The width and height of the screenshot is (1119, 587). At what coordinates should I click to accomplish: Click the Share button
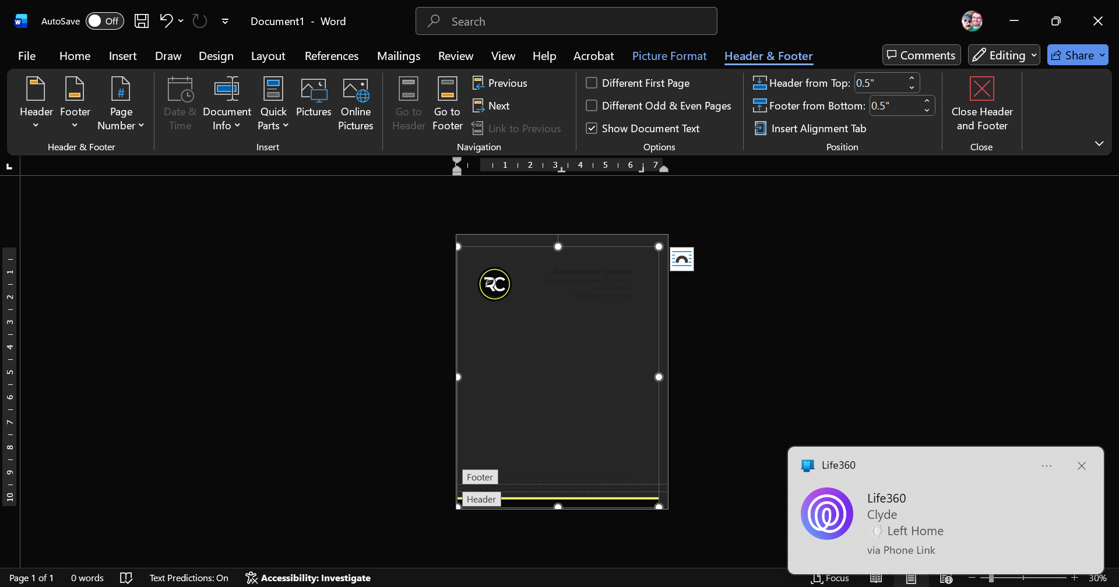[1072, 55]
